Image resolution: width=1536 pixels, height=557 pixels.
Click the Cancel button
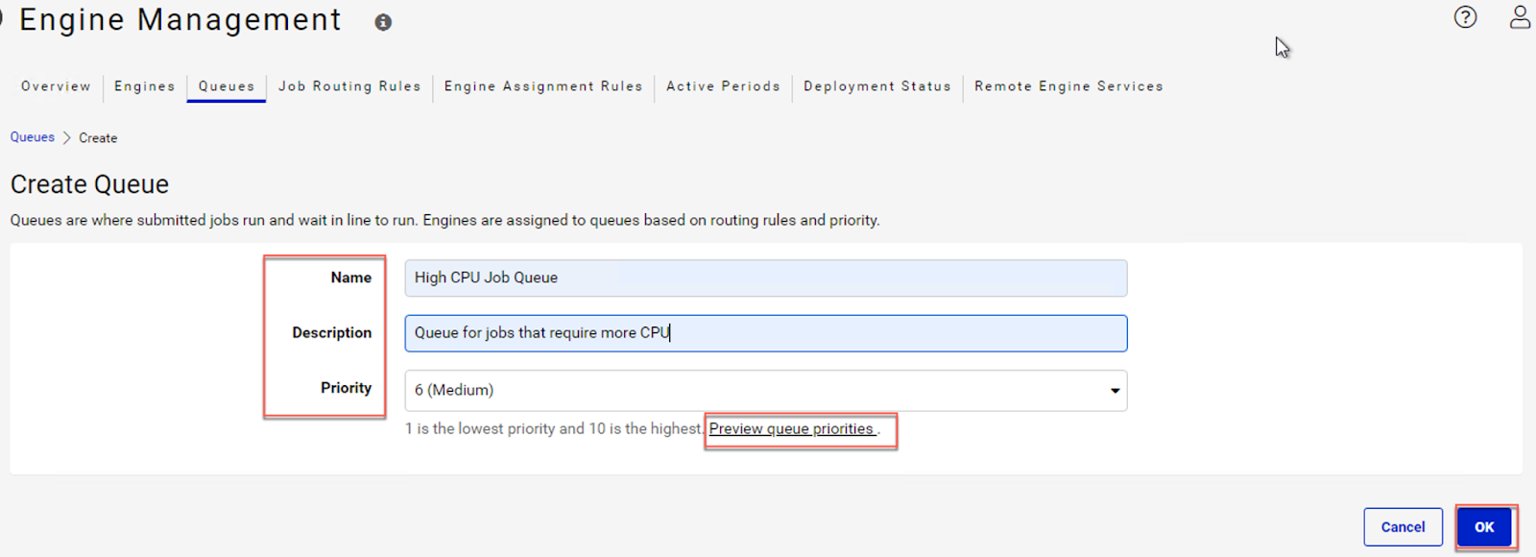click(x=1403, y=527)
